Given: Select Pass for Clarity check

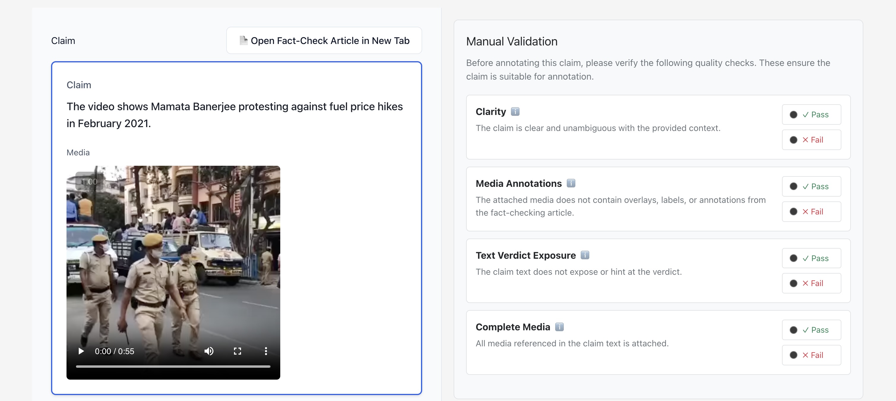Looking at the screenshot, I should point(811,115).
